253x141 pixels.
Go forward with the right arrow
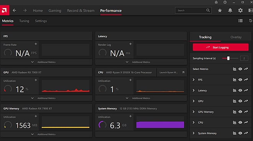click(x=25, y=10)
